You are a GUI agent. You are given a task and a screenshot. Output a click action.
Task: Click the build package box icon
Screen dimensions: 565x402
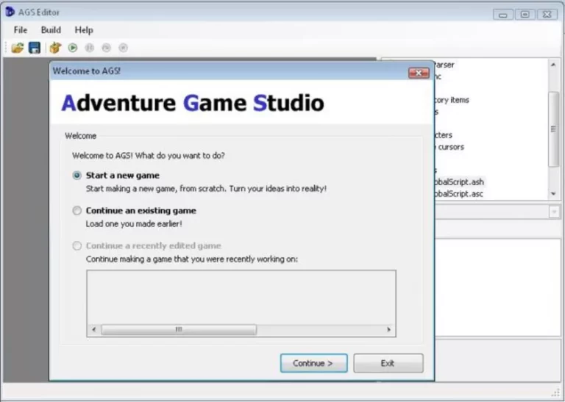[x=55, y=48]
